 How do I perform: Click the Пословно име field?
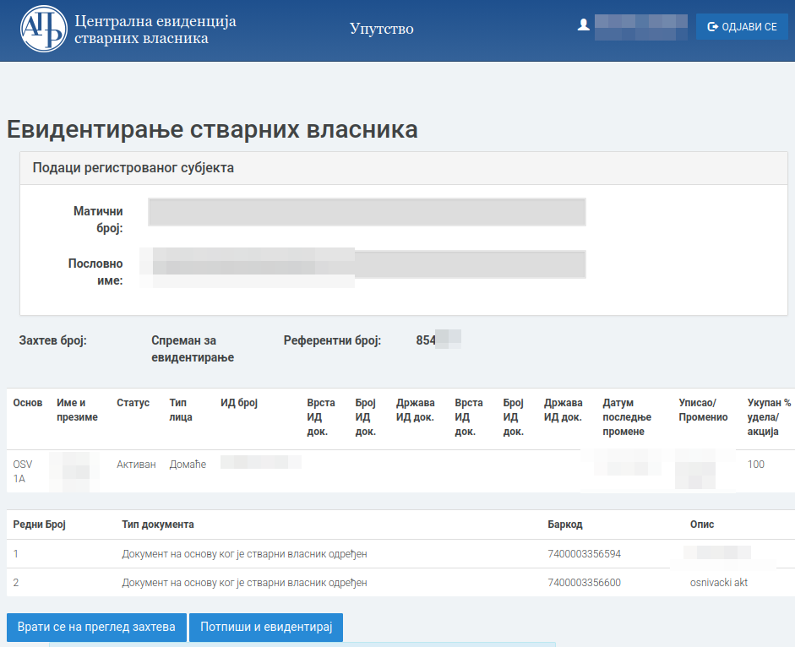pos(367,264)
